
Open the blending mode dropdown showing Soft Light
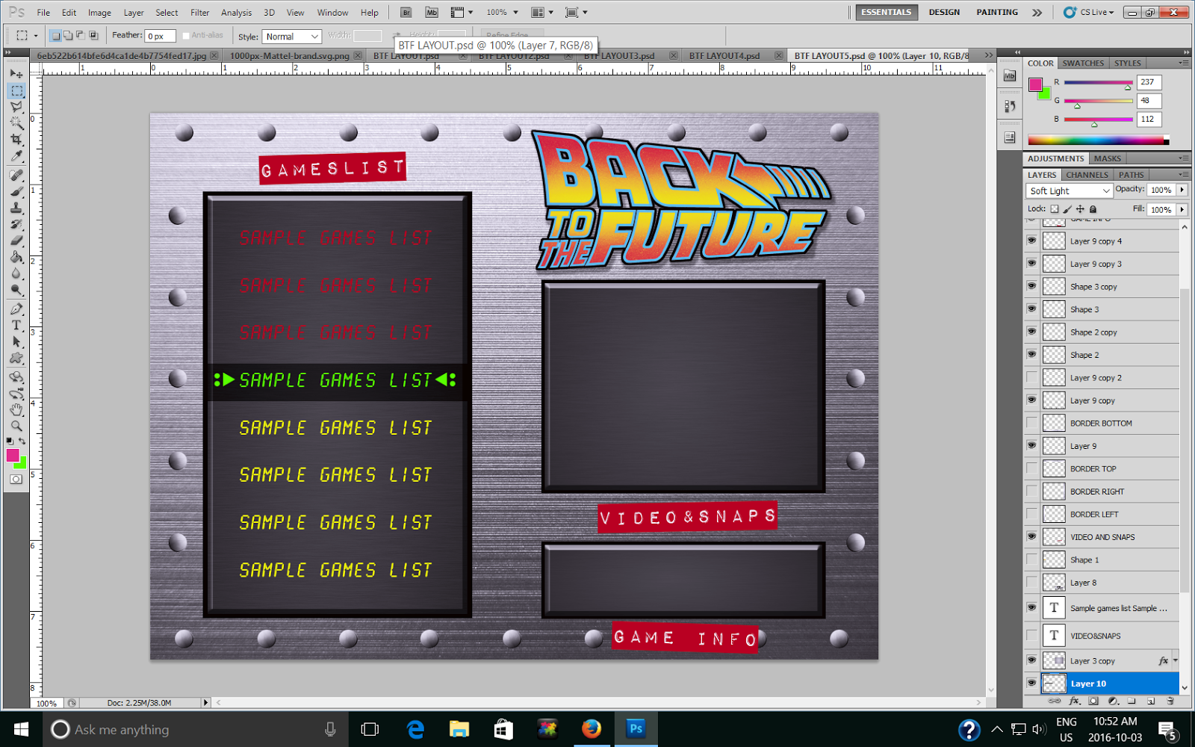pyautogui.click(x=1068, y=190)
